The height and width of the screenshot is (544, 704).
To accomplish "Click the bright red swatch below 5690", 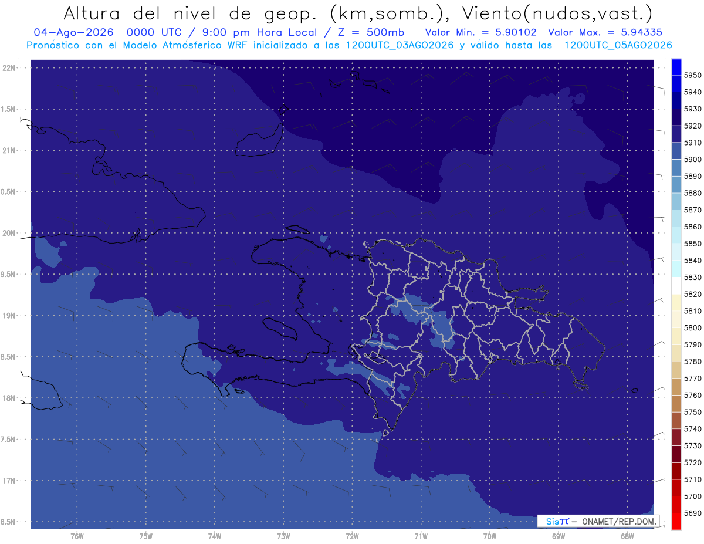I will [676, 522].
